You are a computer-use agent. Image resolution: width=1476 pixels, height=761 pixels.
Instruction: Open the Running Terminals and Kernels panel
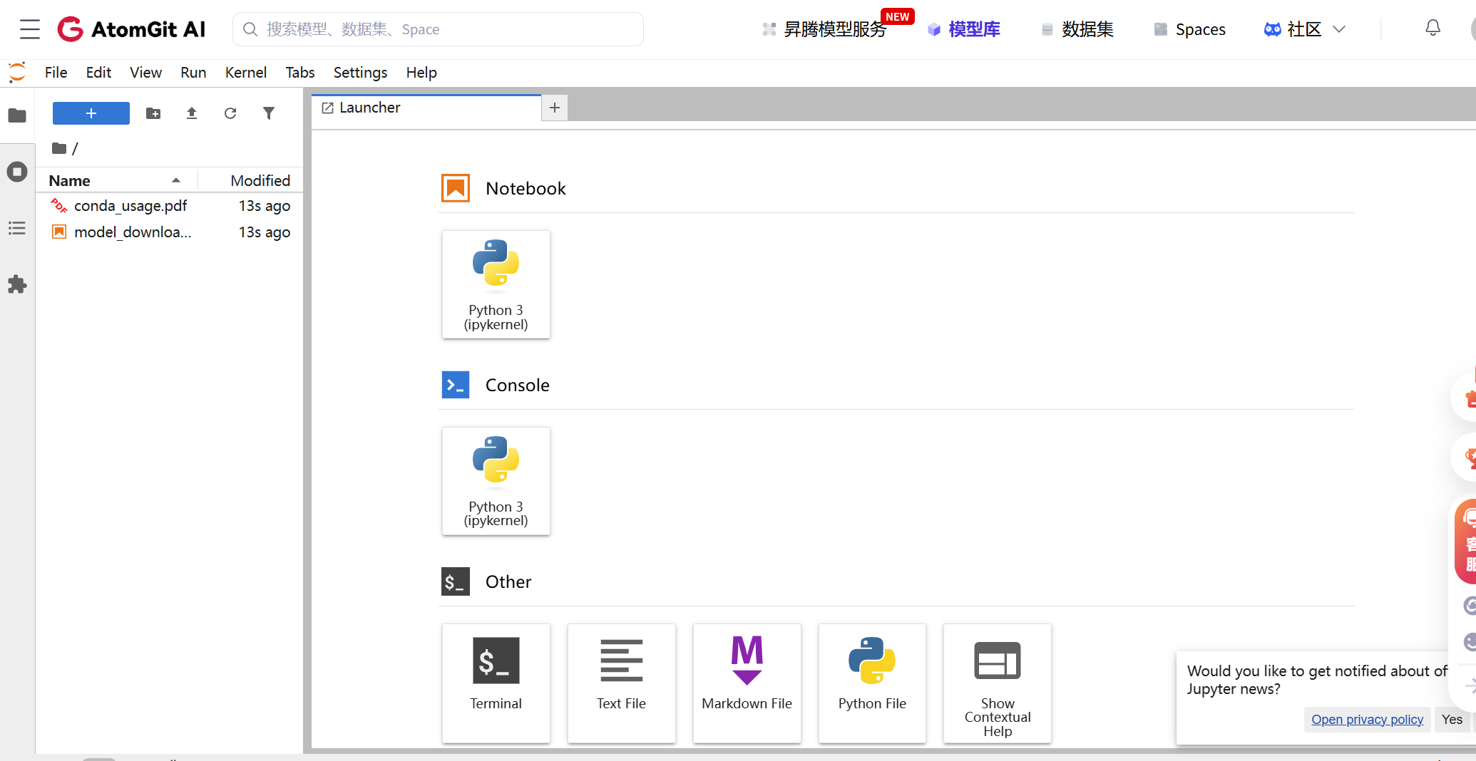tap(17, 172)
